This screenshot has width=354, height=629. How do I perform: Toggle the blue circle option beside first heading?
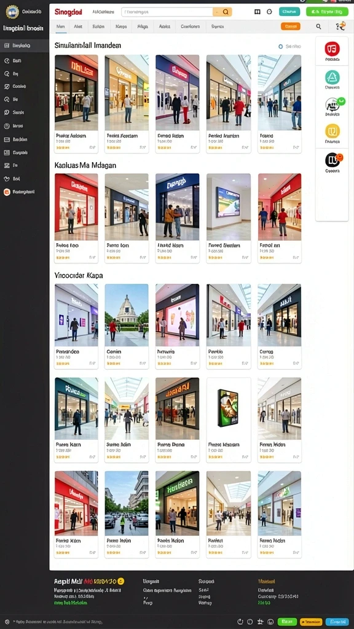[280, 47]
